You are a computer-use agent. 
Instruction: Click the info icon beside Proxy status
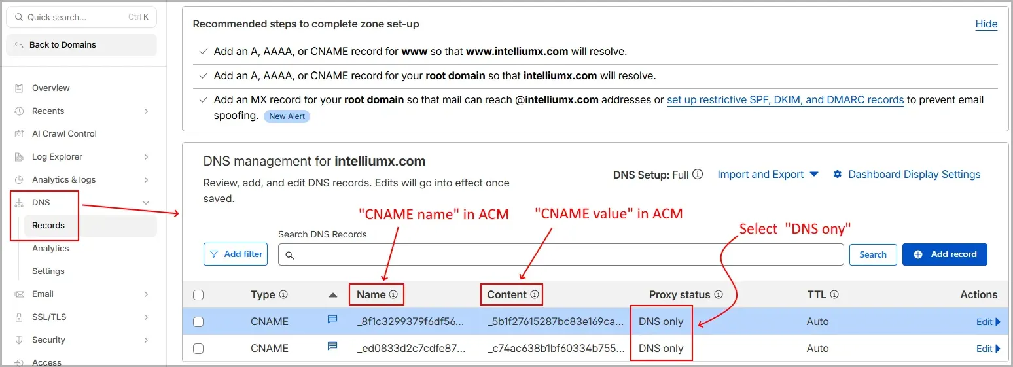[x=718, y=295]
